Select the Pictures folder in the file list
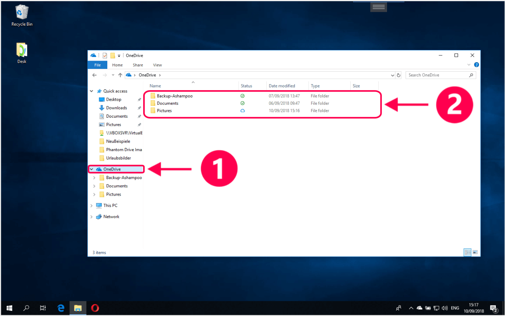505x316 pixels. [164, 111]
